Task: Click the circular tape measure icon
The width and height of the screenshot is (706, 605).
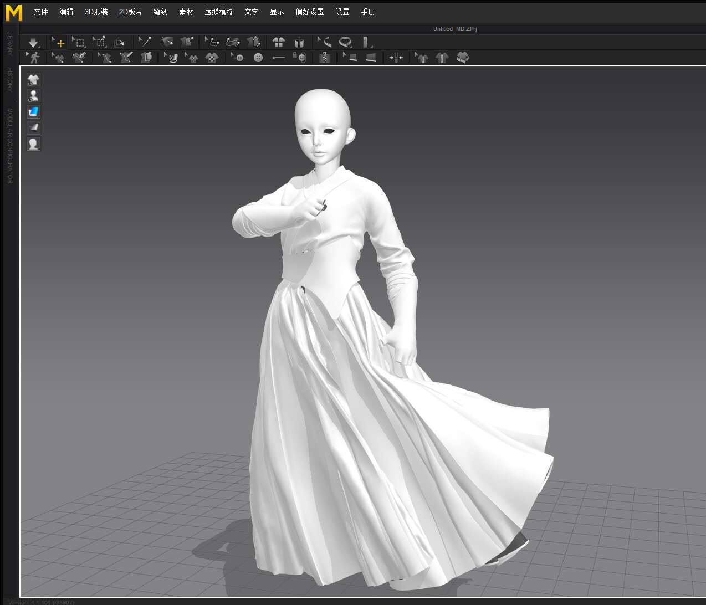Action: (346, 42)
